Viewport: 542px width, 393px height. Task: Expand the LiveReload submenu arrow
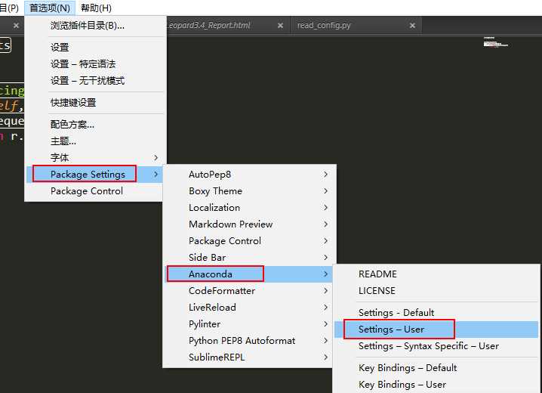(325, 307)
